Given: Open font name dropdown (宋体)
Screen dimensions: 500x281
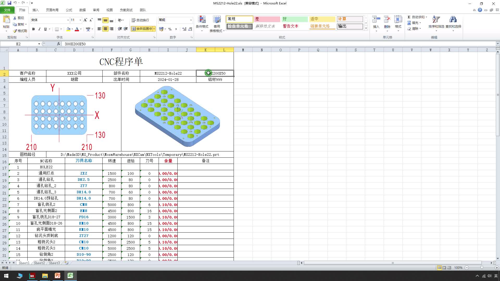Looking at the screenshot, I should 68,20.
